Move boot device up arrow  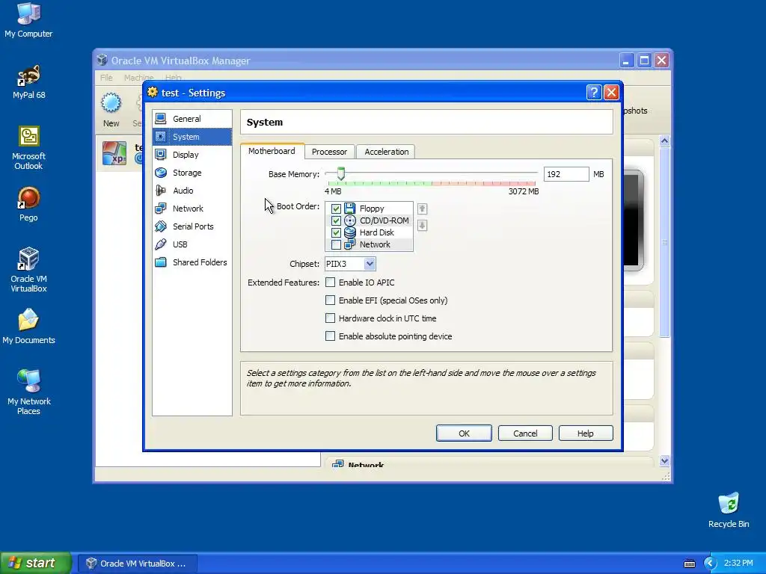(422, 209)
